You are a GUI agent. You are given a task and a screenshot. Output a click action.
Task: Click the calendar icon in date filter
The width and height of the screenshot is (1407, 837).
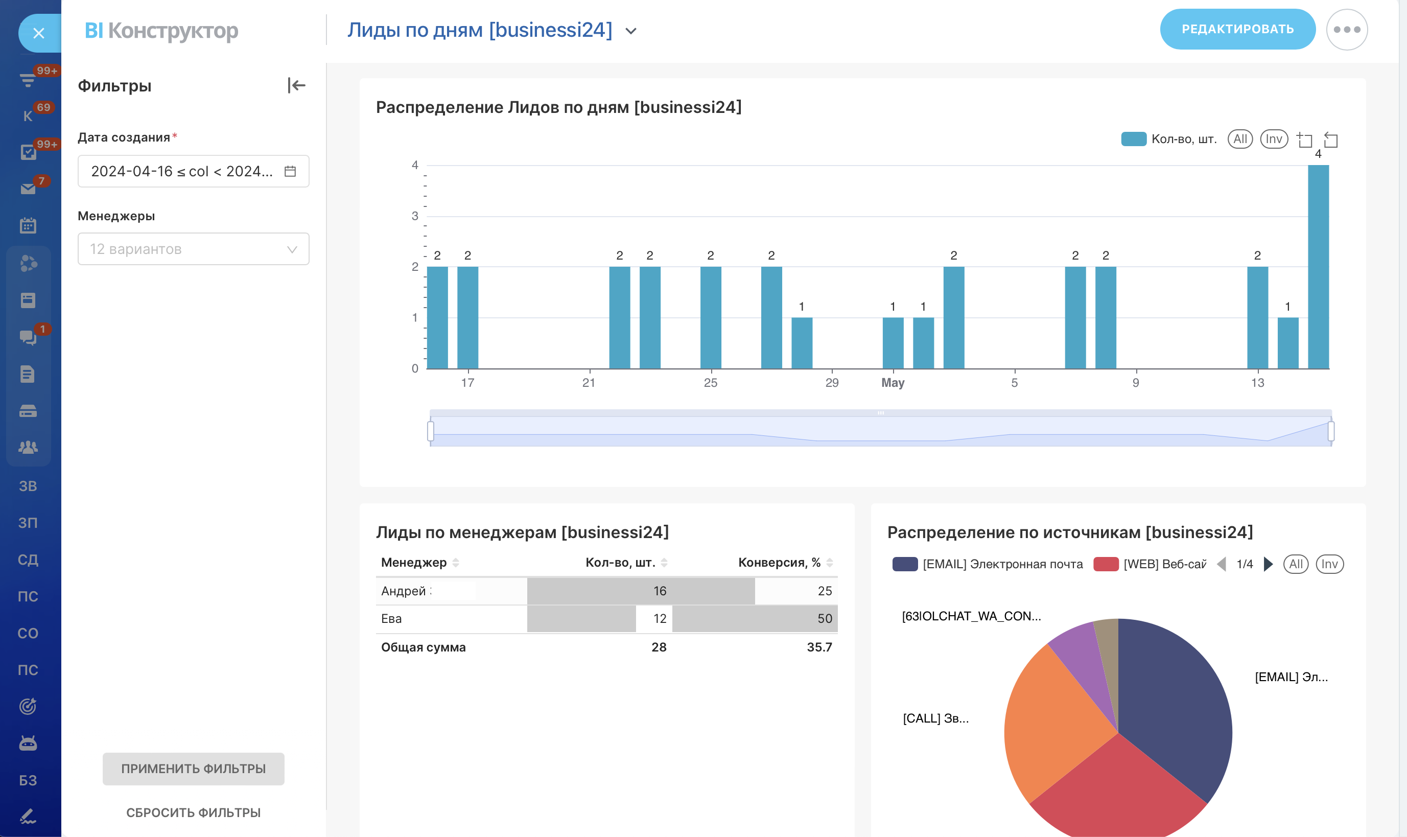point(290,172)
